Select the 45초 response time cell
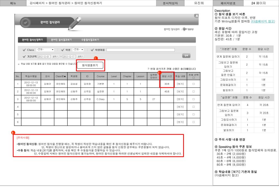This screenshot has height=194, width=279. pyautogui.click(x=167, y=91)
